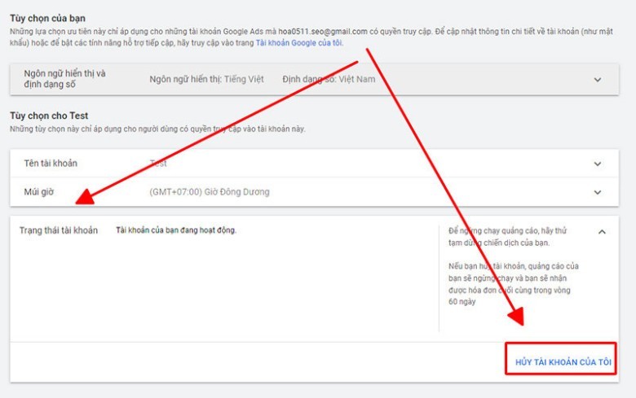The image size is (636, 398).
Task: Click the HỦY TÀI KHOẢN CỦA TÔI button
Action: [x=563, y=362]
